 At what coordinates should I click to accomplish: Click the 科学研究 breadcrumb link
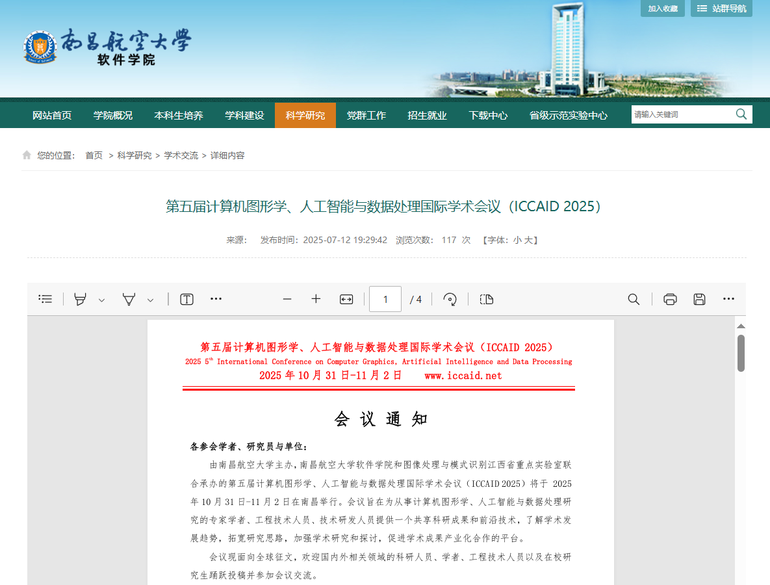click(x=135, y=156)
